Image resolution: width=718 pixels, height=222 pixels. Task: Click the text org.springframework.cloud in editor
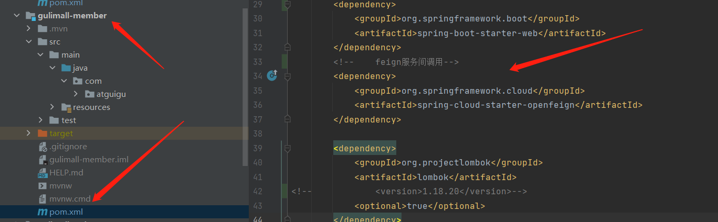[467, 91]
